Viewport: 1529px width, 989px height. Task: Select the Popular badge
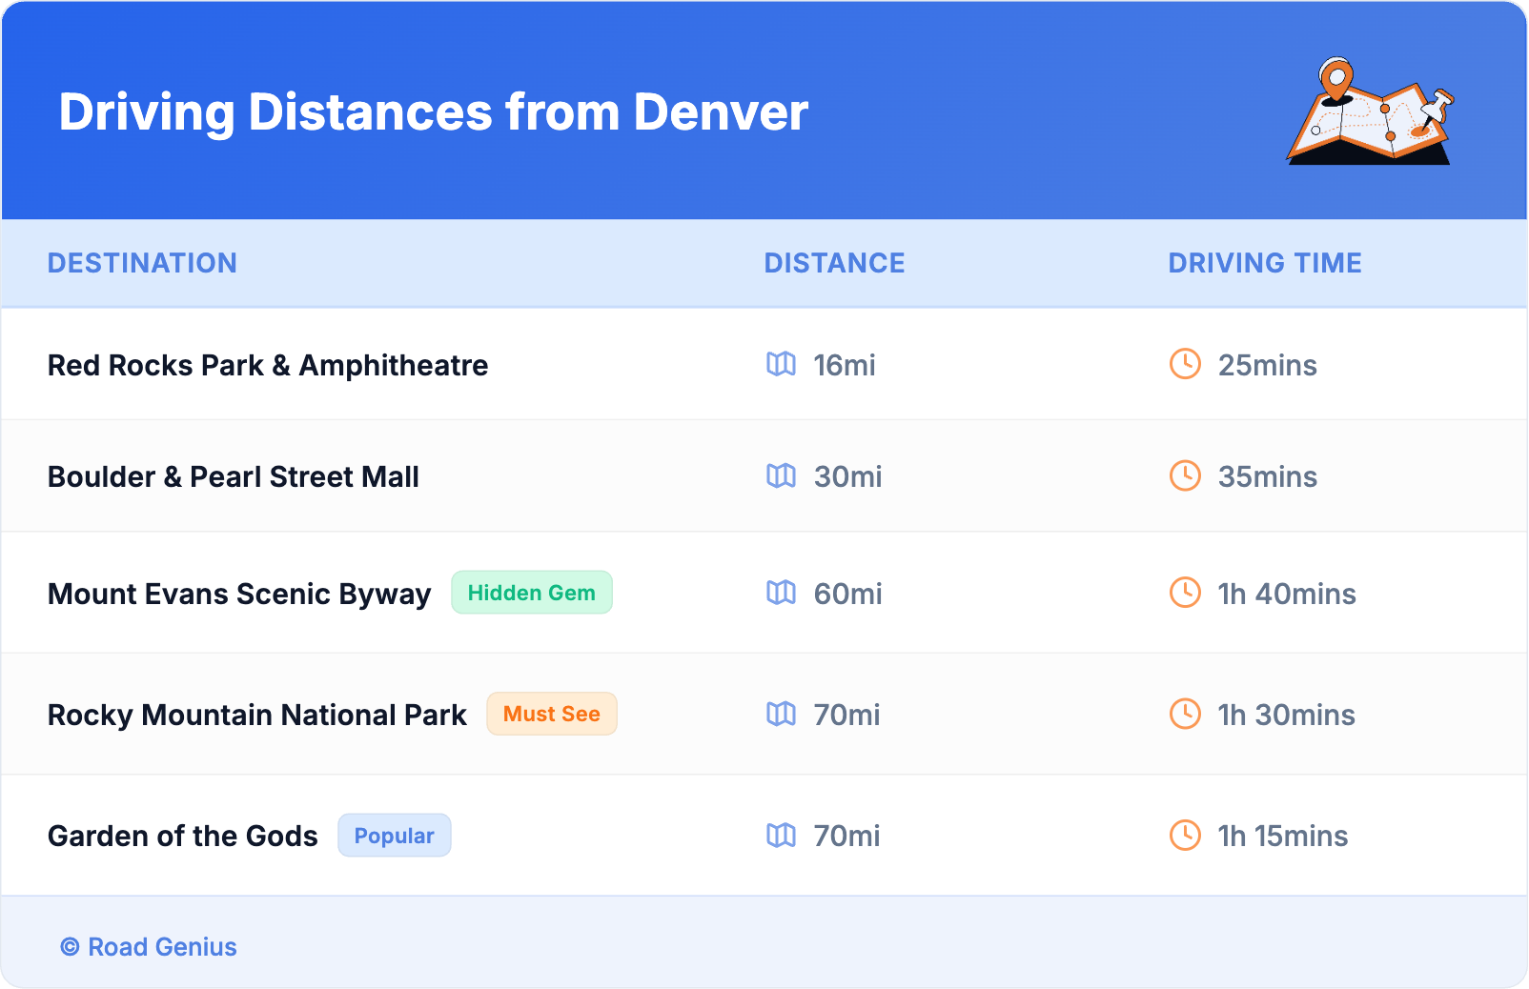pyautogui.click(x=394, y=836)
